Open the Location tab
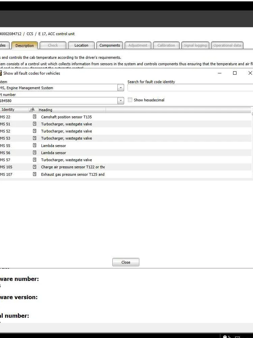 81,45
